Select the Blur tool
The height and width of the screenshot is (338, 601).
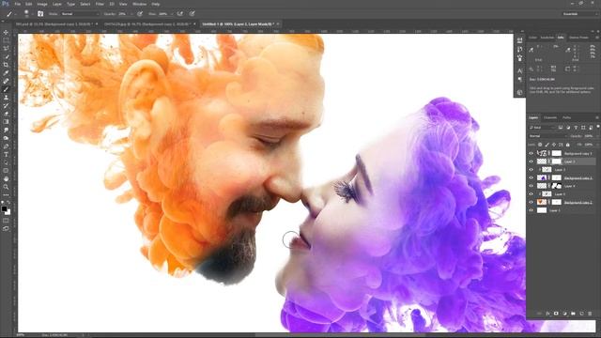click(x=6, y=130)
